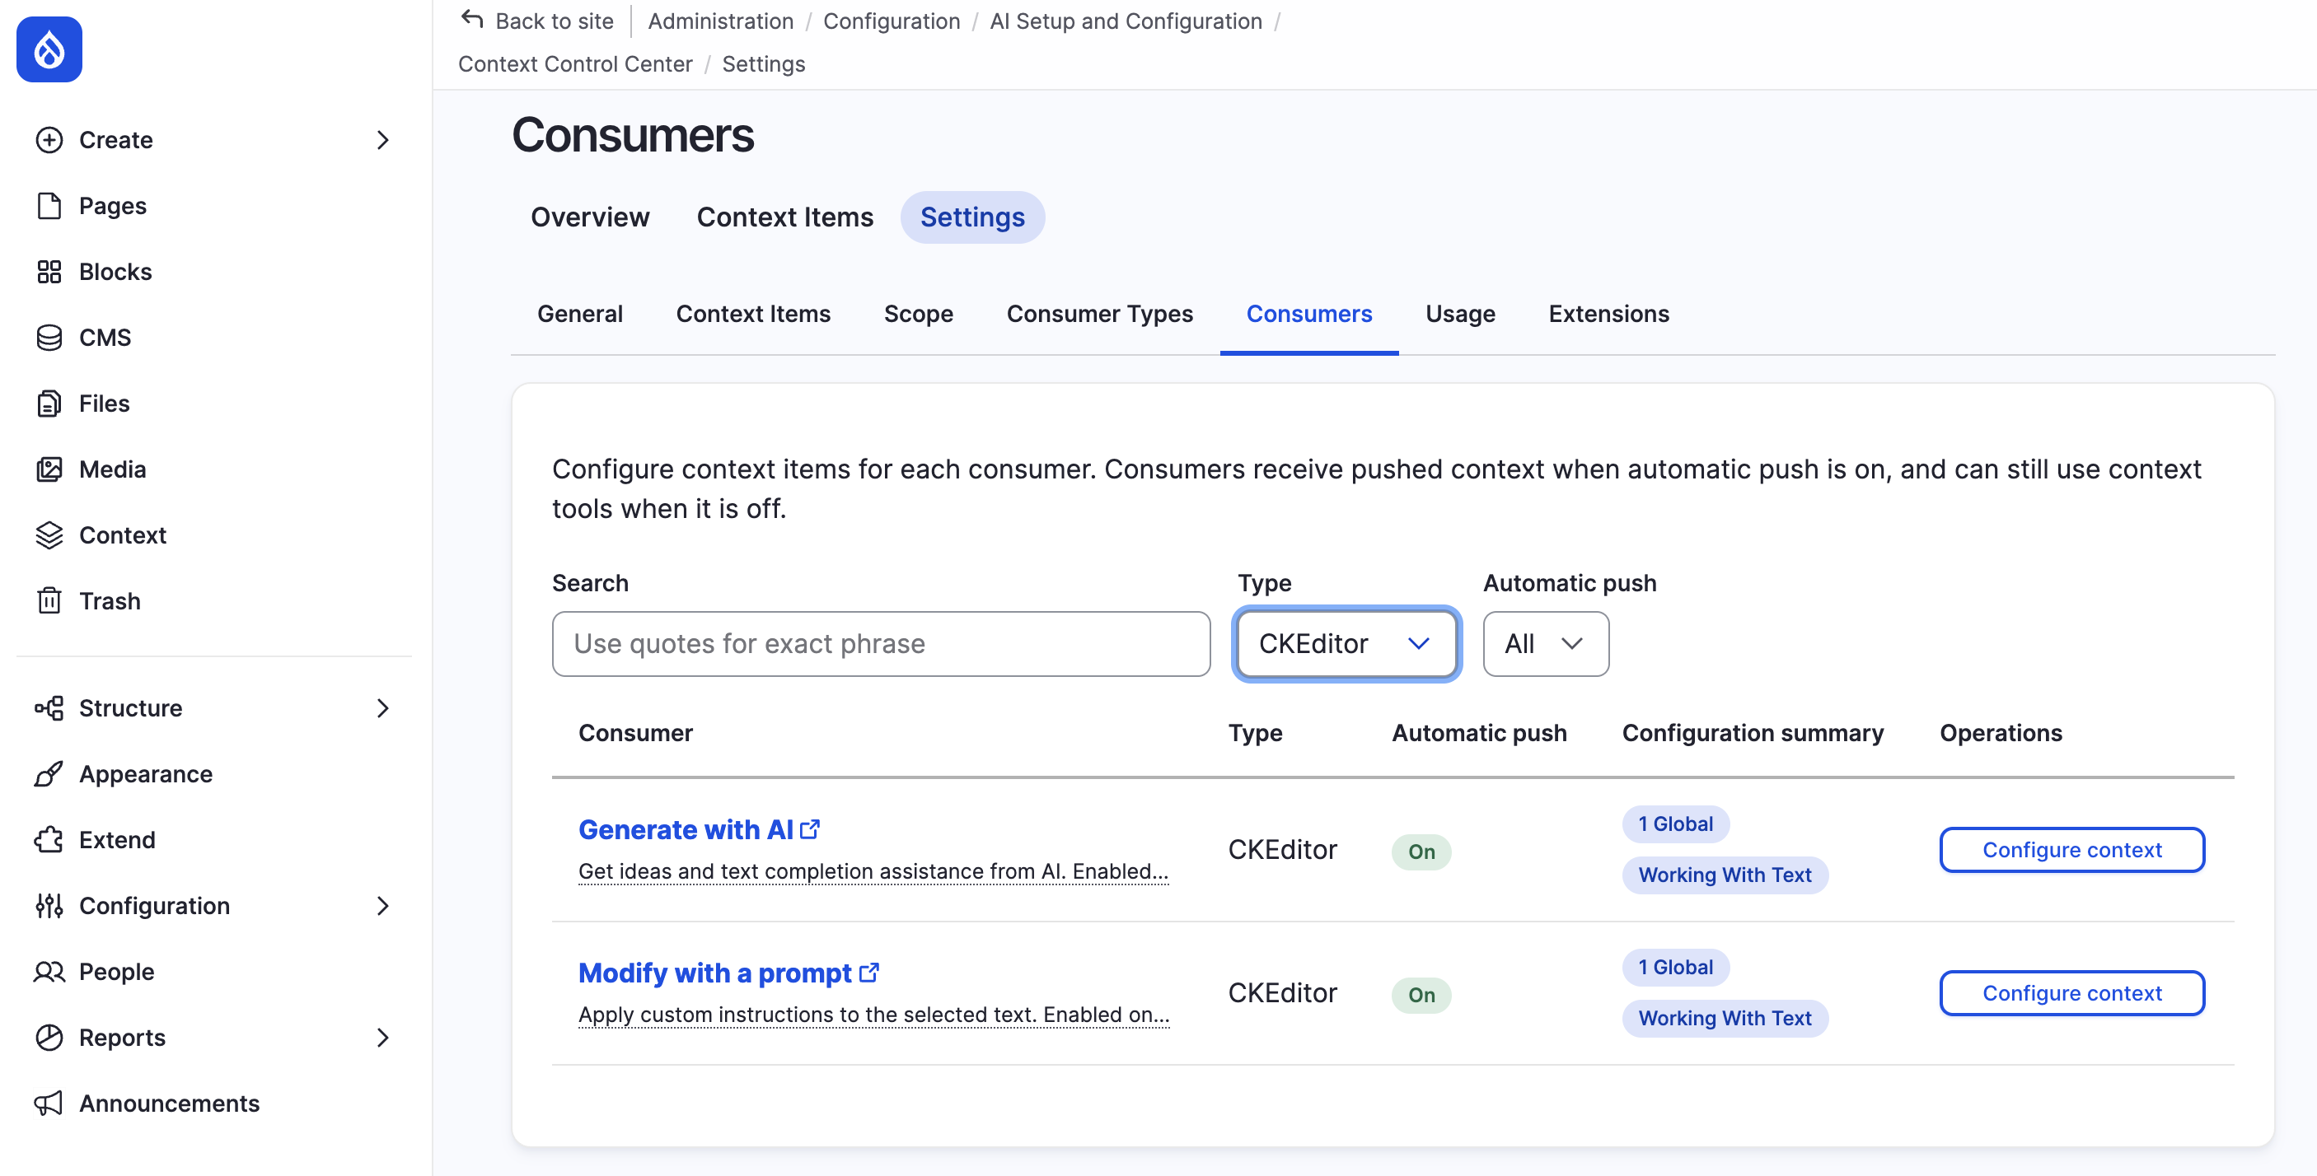Click the Context Control Center breadcrumb
The width and height of the screenshot is (2317, 1176).
click(x=575, y=64)
